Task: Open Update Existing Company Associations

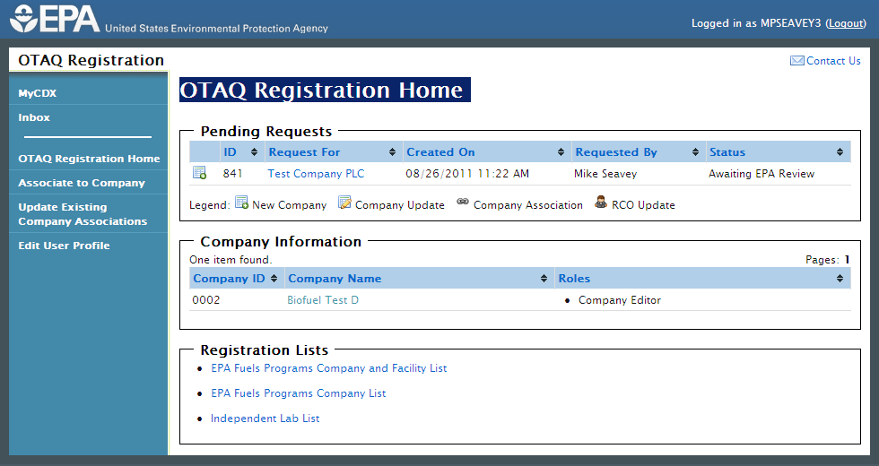Action: (83, 214)
